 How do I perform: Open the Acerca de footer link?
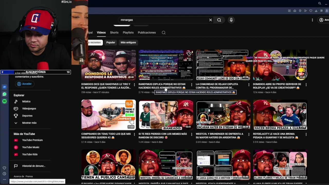19,177
